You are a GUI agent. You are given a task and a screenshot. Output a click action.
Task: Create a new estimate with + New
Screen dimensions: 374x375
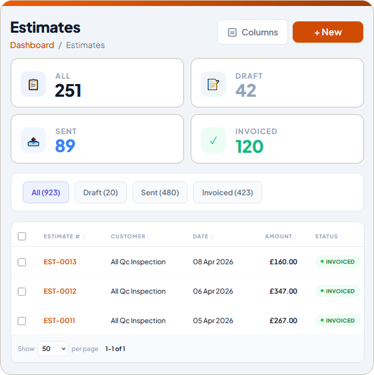tap(328, 32)
